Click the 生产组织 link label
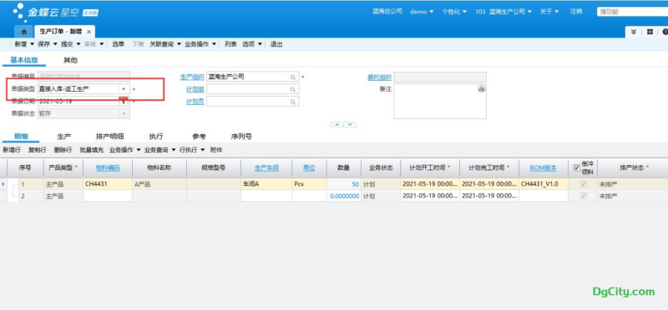This screenshot has height=310, width=668. (193, 77)
